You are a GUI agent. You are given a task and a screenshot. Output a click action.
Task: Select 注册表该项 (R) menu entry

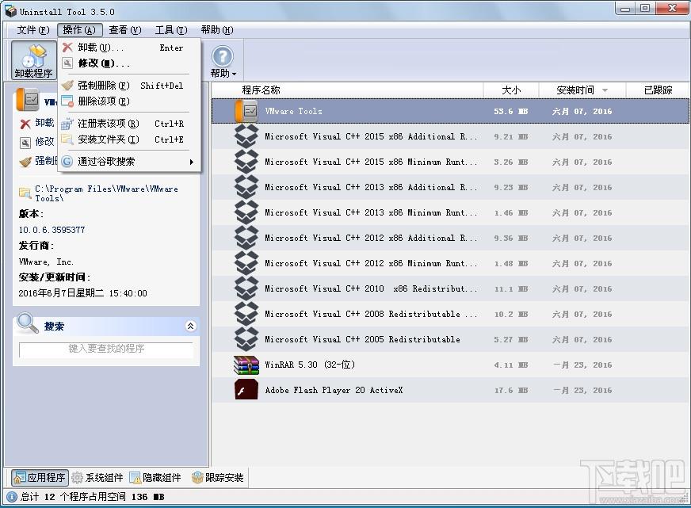pos(128,124)
